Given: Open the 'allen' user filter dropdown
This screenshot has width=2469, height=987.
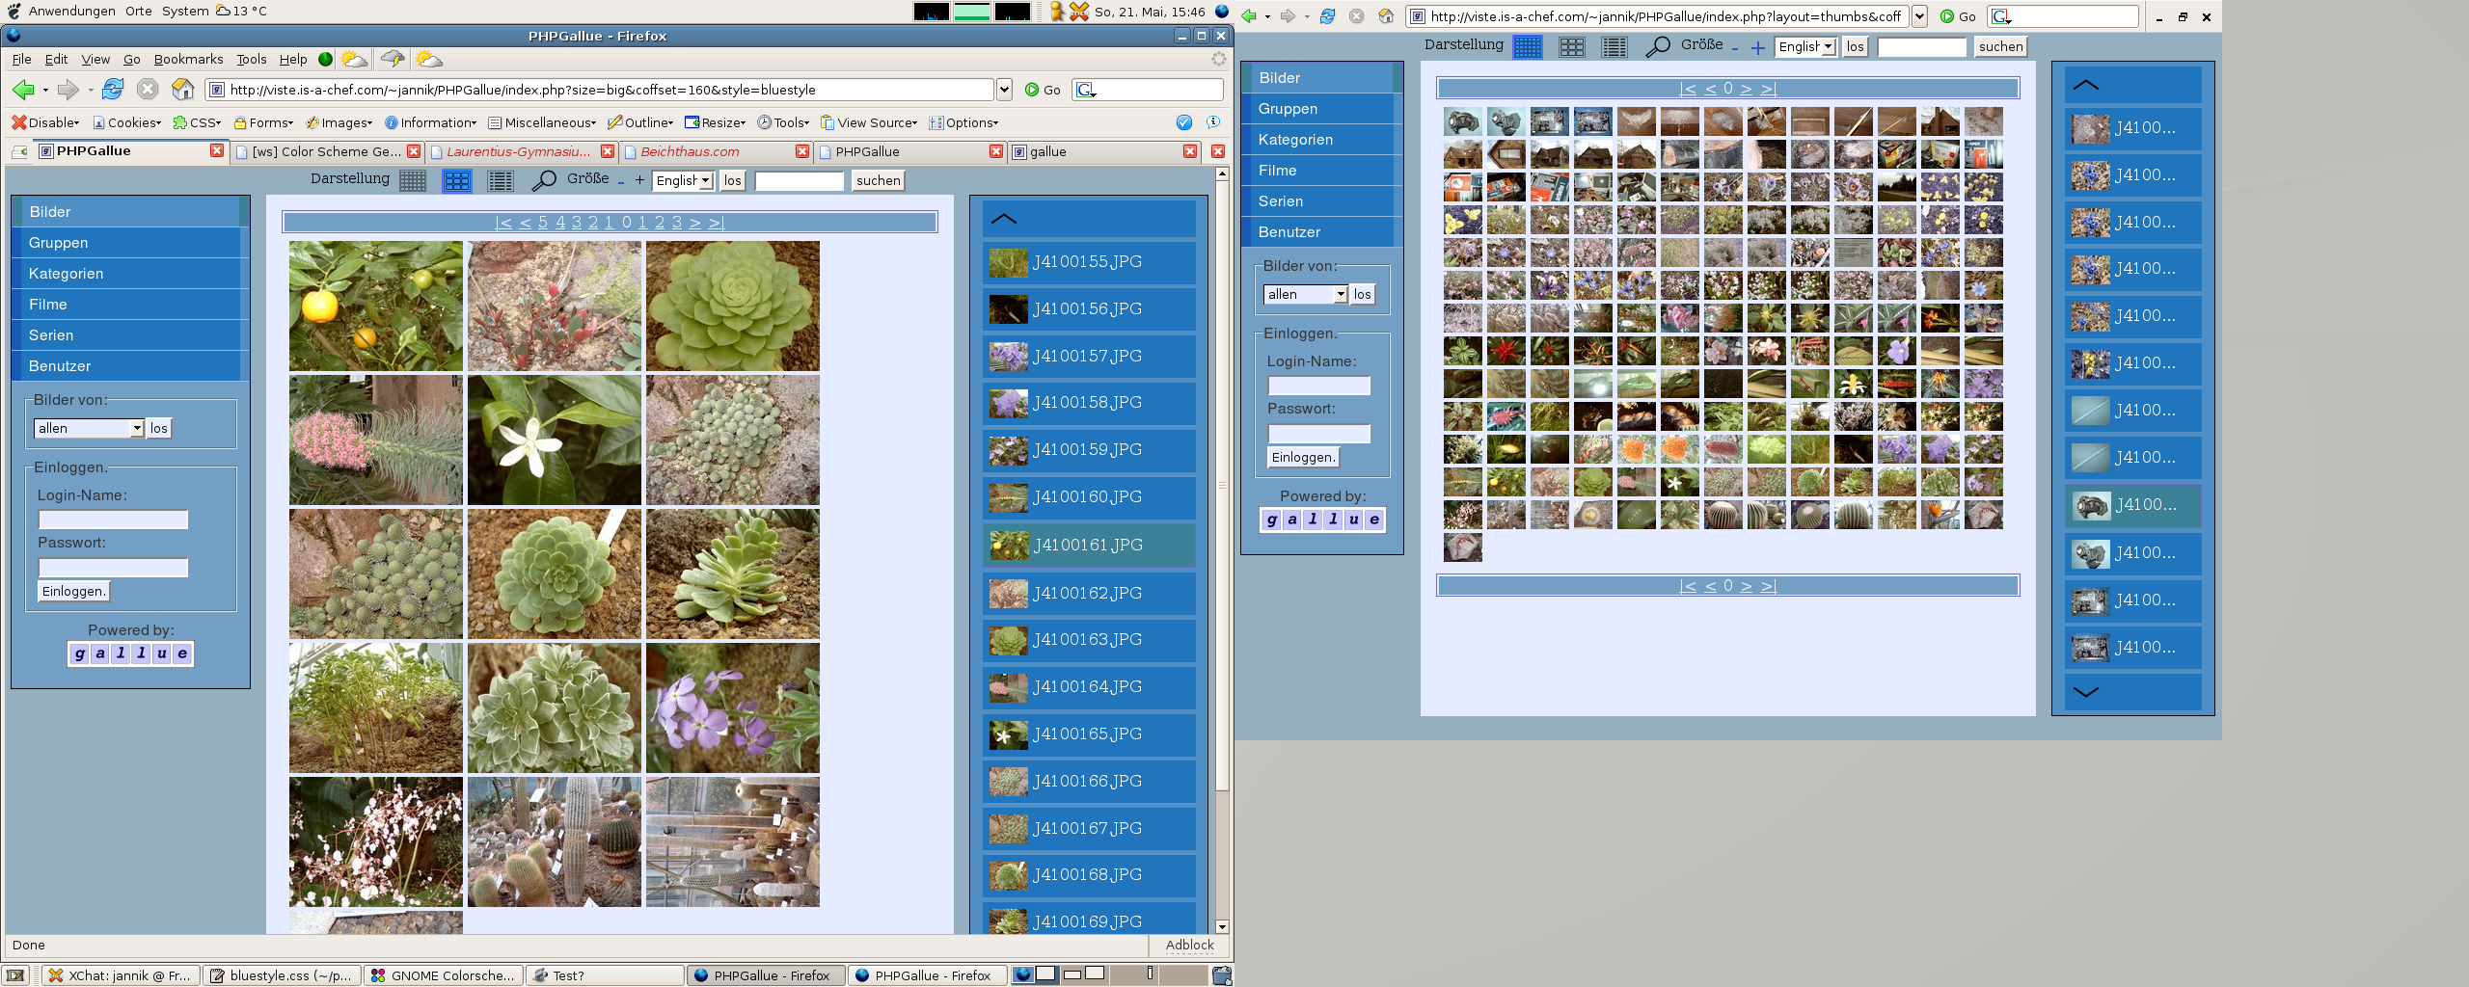Looking at the screenshot, I should [x=89, y=428].
